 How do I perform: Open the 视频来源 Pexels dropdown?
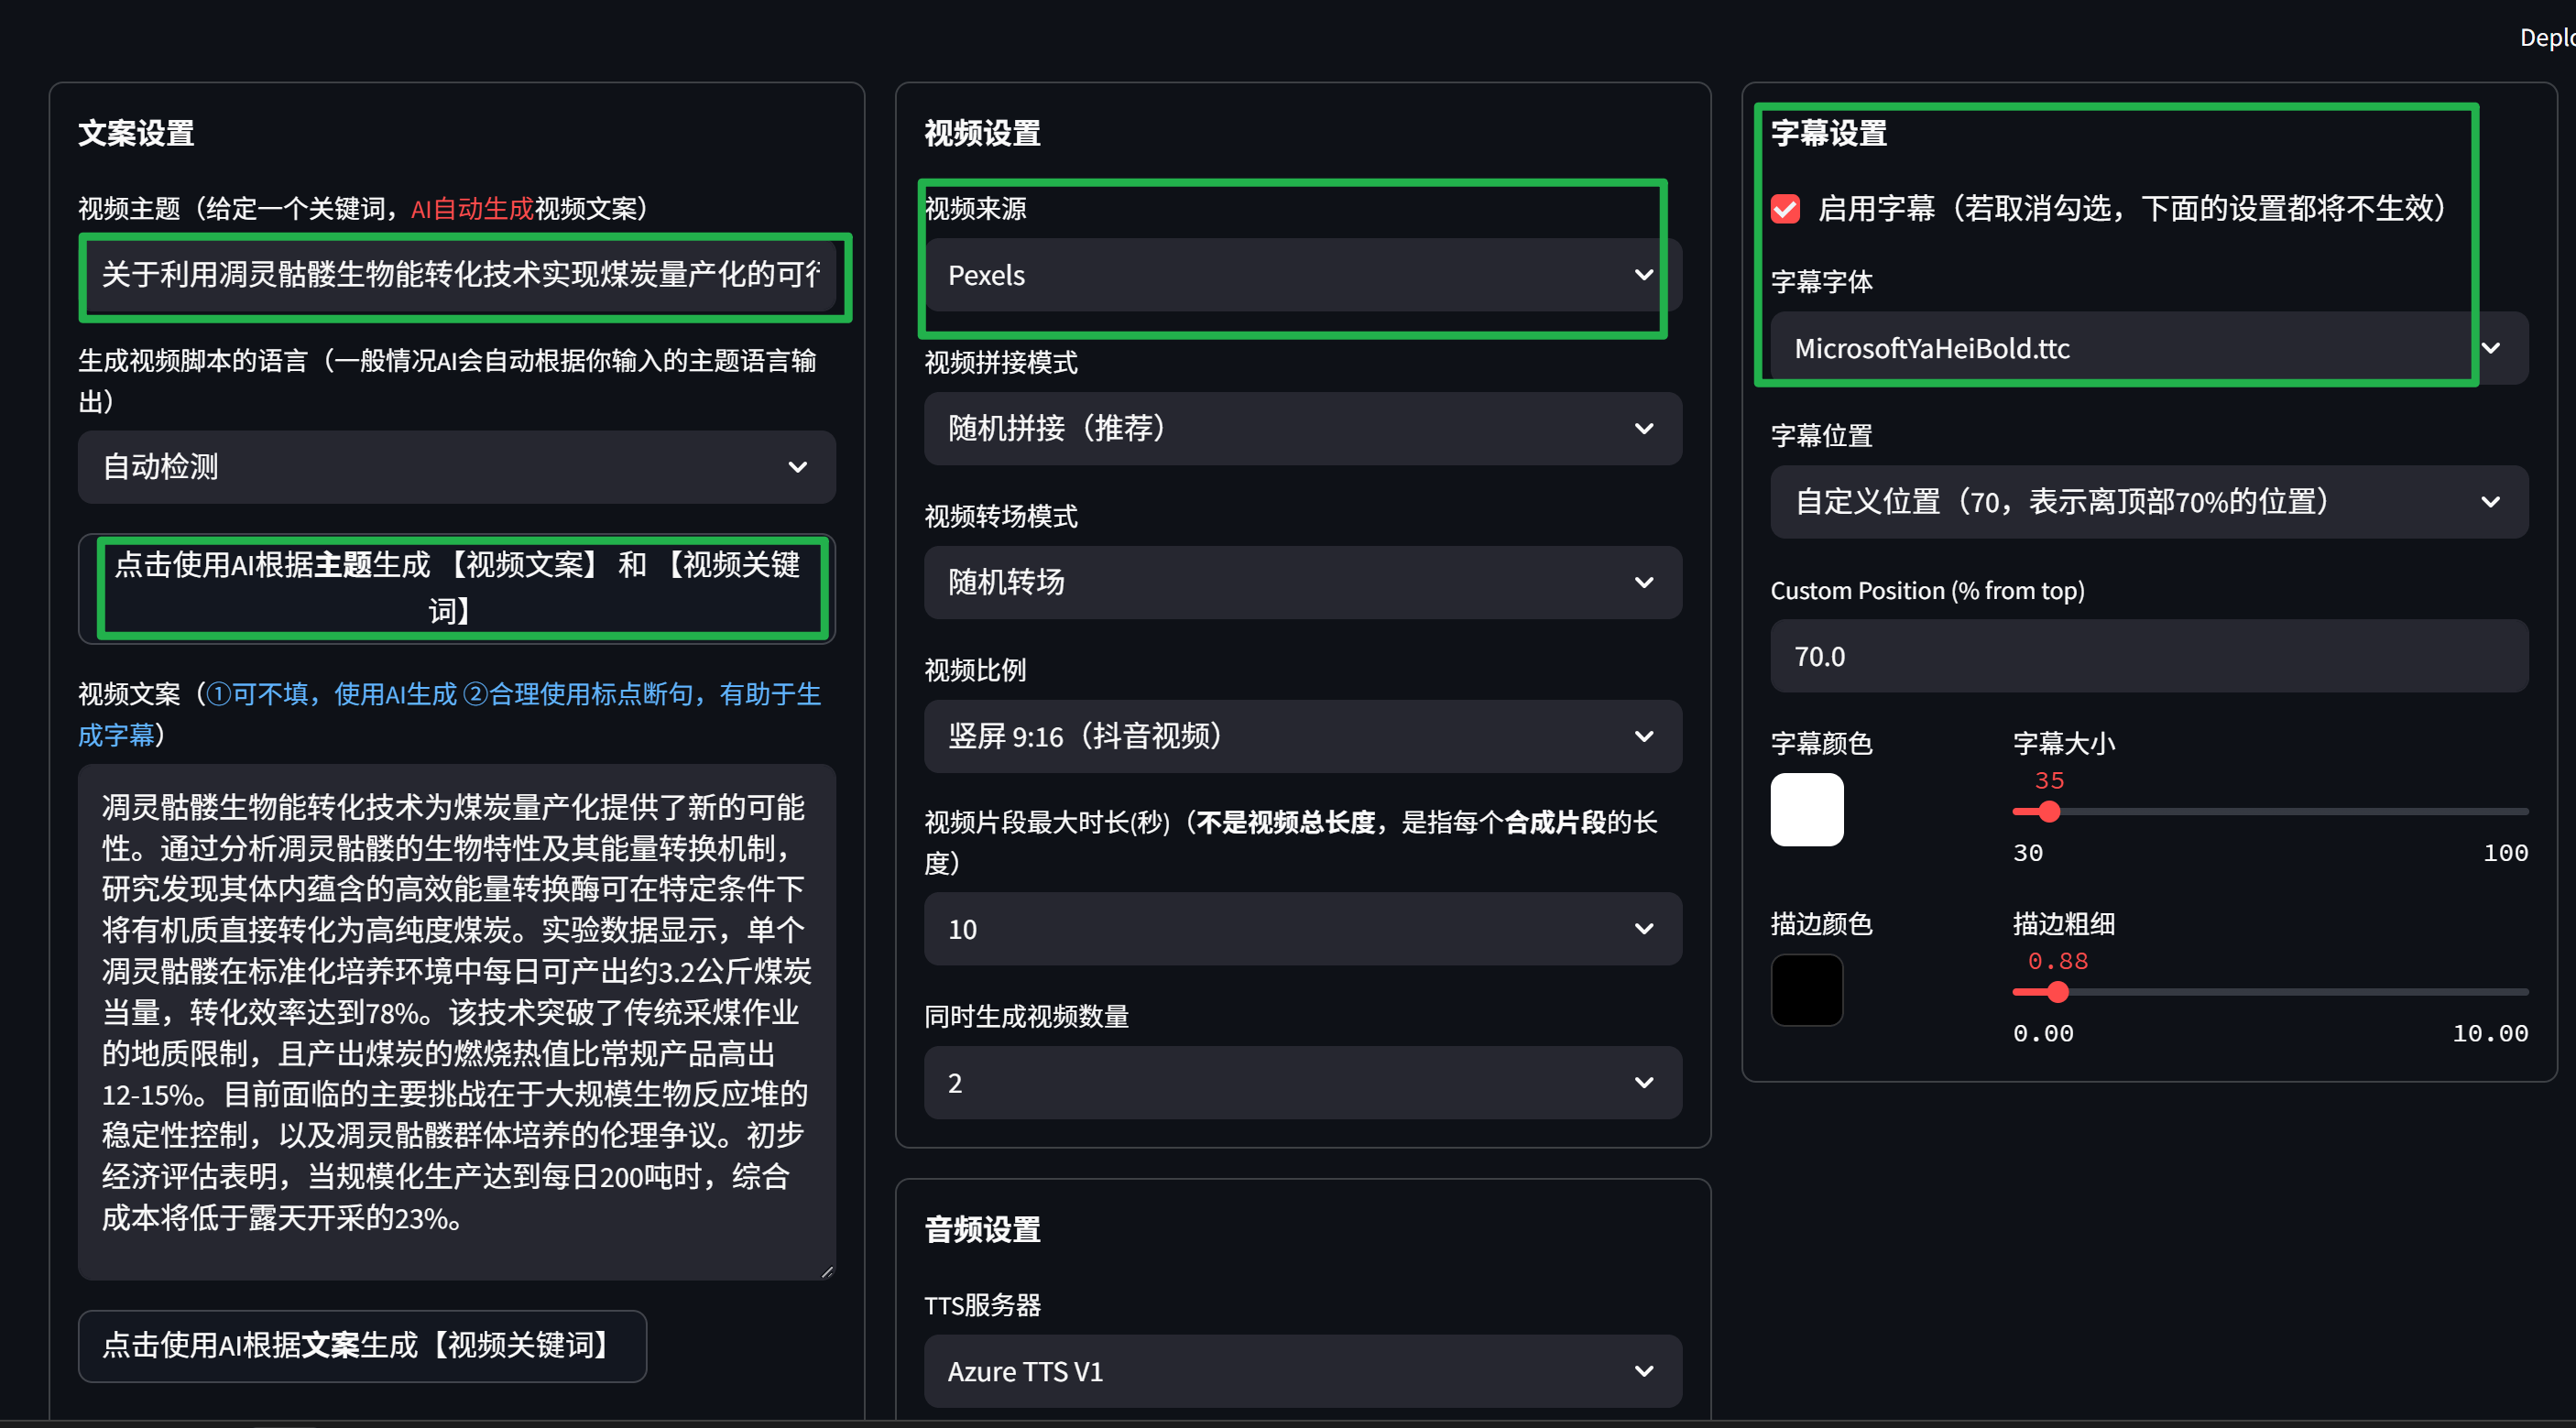point(1300,275)
